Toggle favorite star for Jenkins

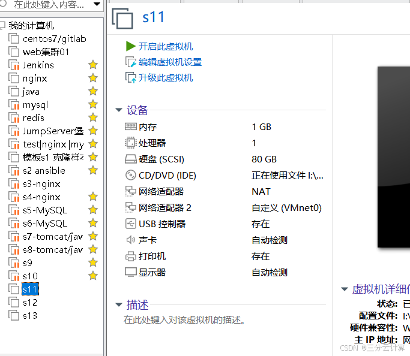click(x=93, y=65)
